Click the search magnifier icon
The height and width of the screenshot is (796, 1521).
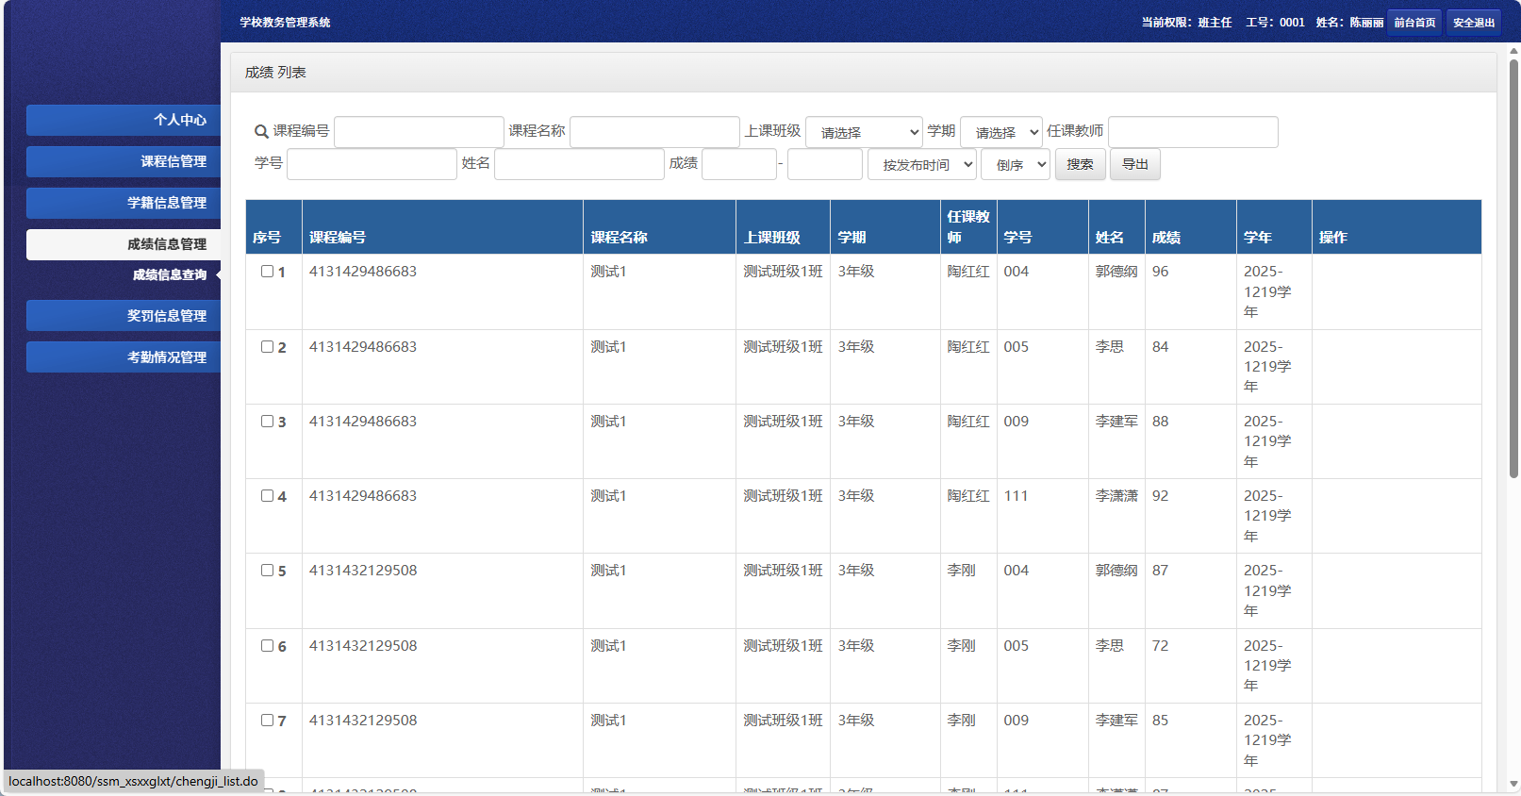pyautogui.click(x=261, y=132)
